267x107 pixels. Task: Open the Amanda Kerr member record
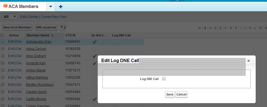(36, 63)
